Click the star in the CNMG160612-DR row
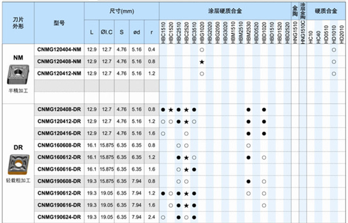The height and width of the screenshot is (223, 348). [x=186, y=158]
